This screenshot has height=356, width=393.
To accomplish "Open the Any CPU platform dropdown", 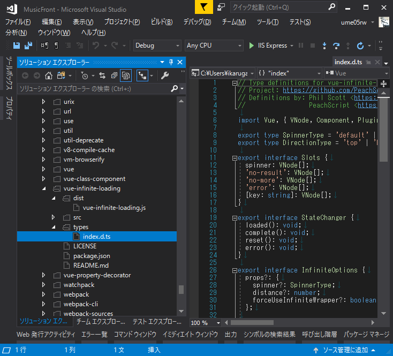I will point(214,46).
